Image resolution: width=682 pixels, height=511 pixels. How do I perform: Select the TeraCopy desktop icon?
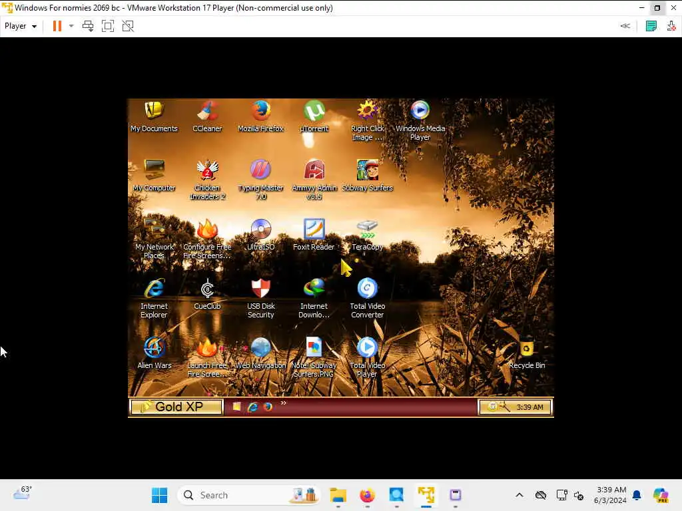click(368, 235)
